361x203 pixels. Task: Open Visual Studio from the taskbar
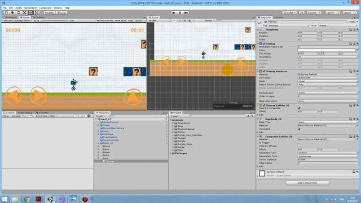tap(62, 199)
